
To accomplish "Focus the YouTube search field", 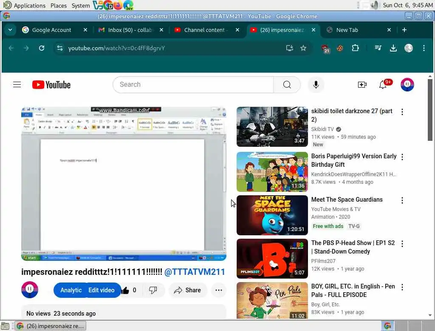I will click(193, 85).
